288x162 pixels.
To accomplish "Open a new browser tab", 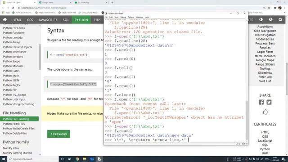I will pyautogui.click(x=112, y=3).
